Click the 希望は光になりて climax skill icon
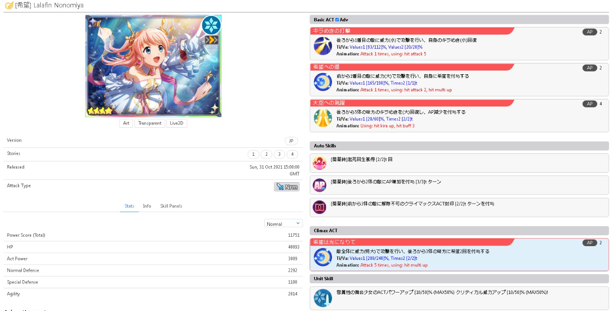The image size is (612, 311). 323,257
